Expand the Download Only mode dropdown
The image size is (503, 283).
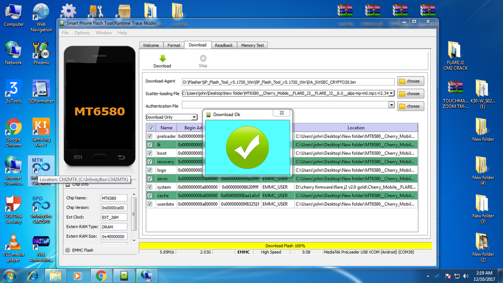[x=195, y=117]
